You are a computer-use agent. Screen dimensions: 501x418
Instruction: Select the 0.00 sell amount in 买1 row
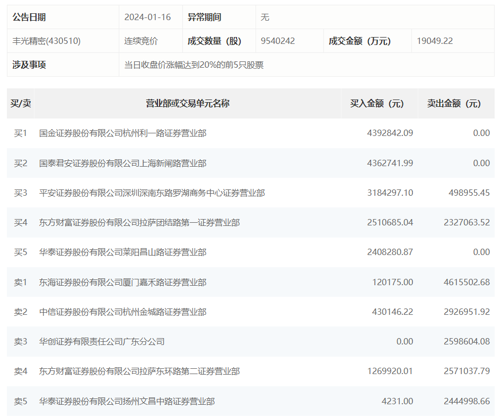coord(481,133)
